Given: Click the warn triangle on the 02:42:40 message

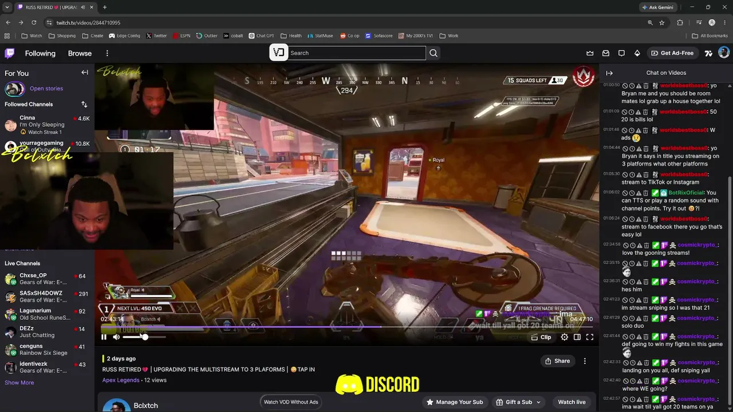Looking at the screenshot, I should pyautogui.click(x=639, y=381).
